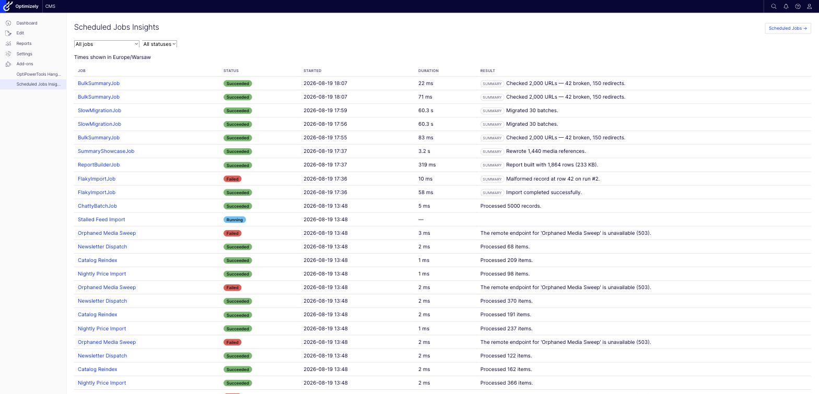Open the user profile icon

810,6
